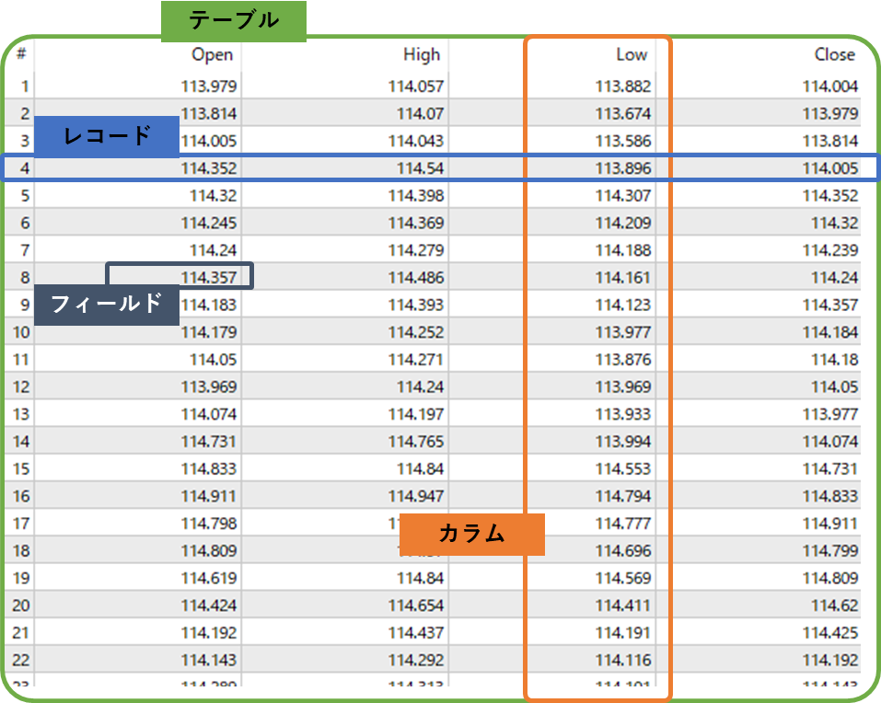Select Low value 113.882 in row 1
Viewport: 881px width, 703px height.
tap(623, 86)
